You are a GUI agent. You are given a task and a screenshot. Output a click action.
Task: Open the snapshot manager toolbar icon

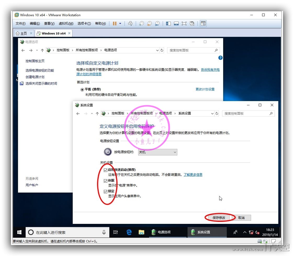click(x=157, y=24)
